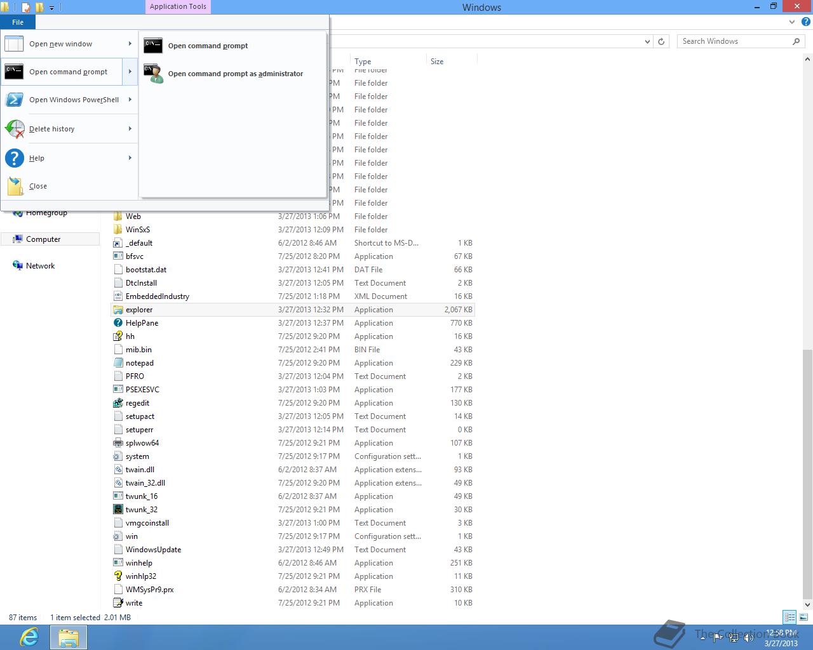The width and height of the screenshot is (813, 650).
Task: Expand the 'Delete history' submenu arrow
Action: (x=130, y=129)
